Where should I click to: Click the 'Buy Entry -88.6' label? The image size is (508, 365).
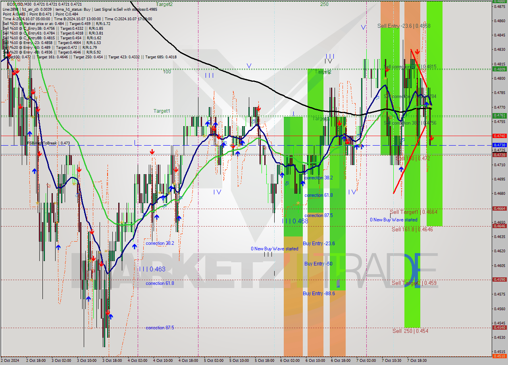click(x=319, y=294)
